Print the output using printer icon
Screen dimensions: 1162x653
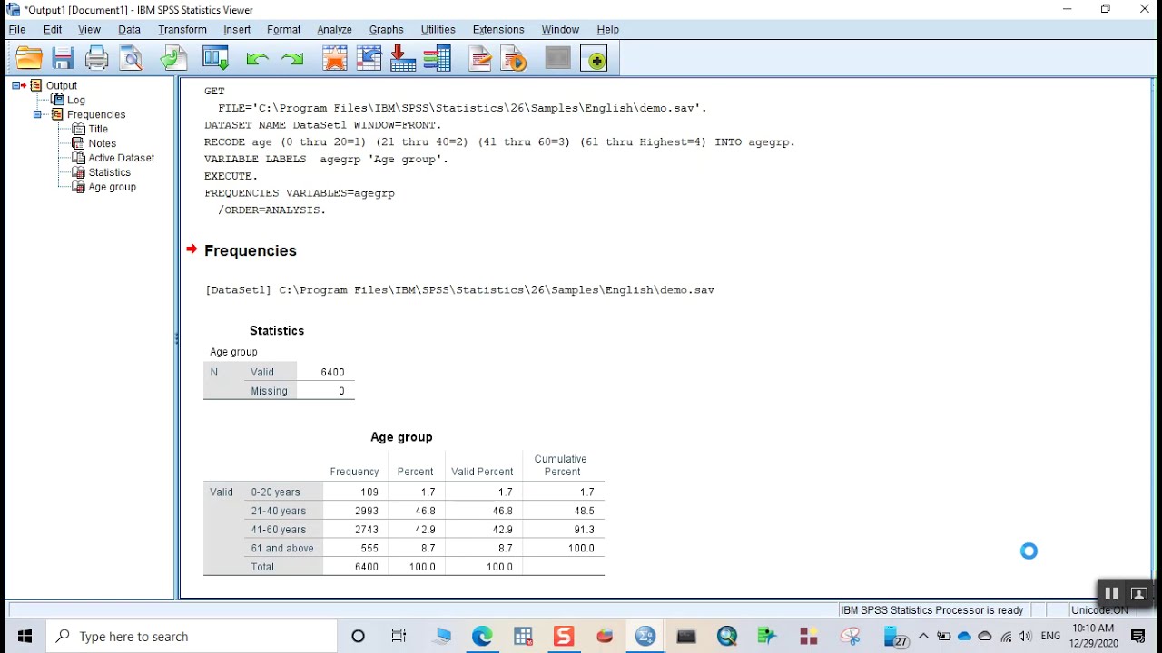97,59
